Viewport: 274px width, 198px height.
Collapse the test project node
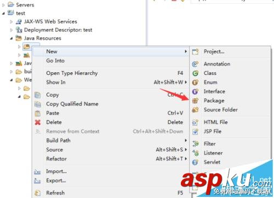(x=3, y=13)
